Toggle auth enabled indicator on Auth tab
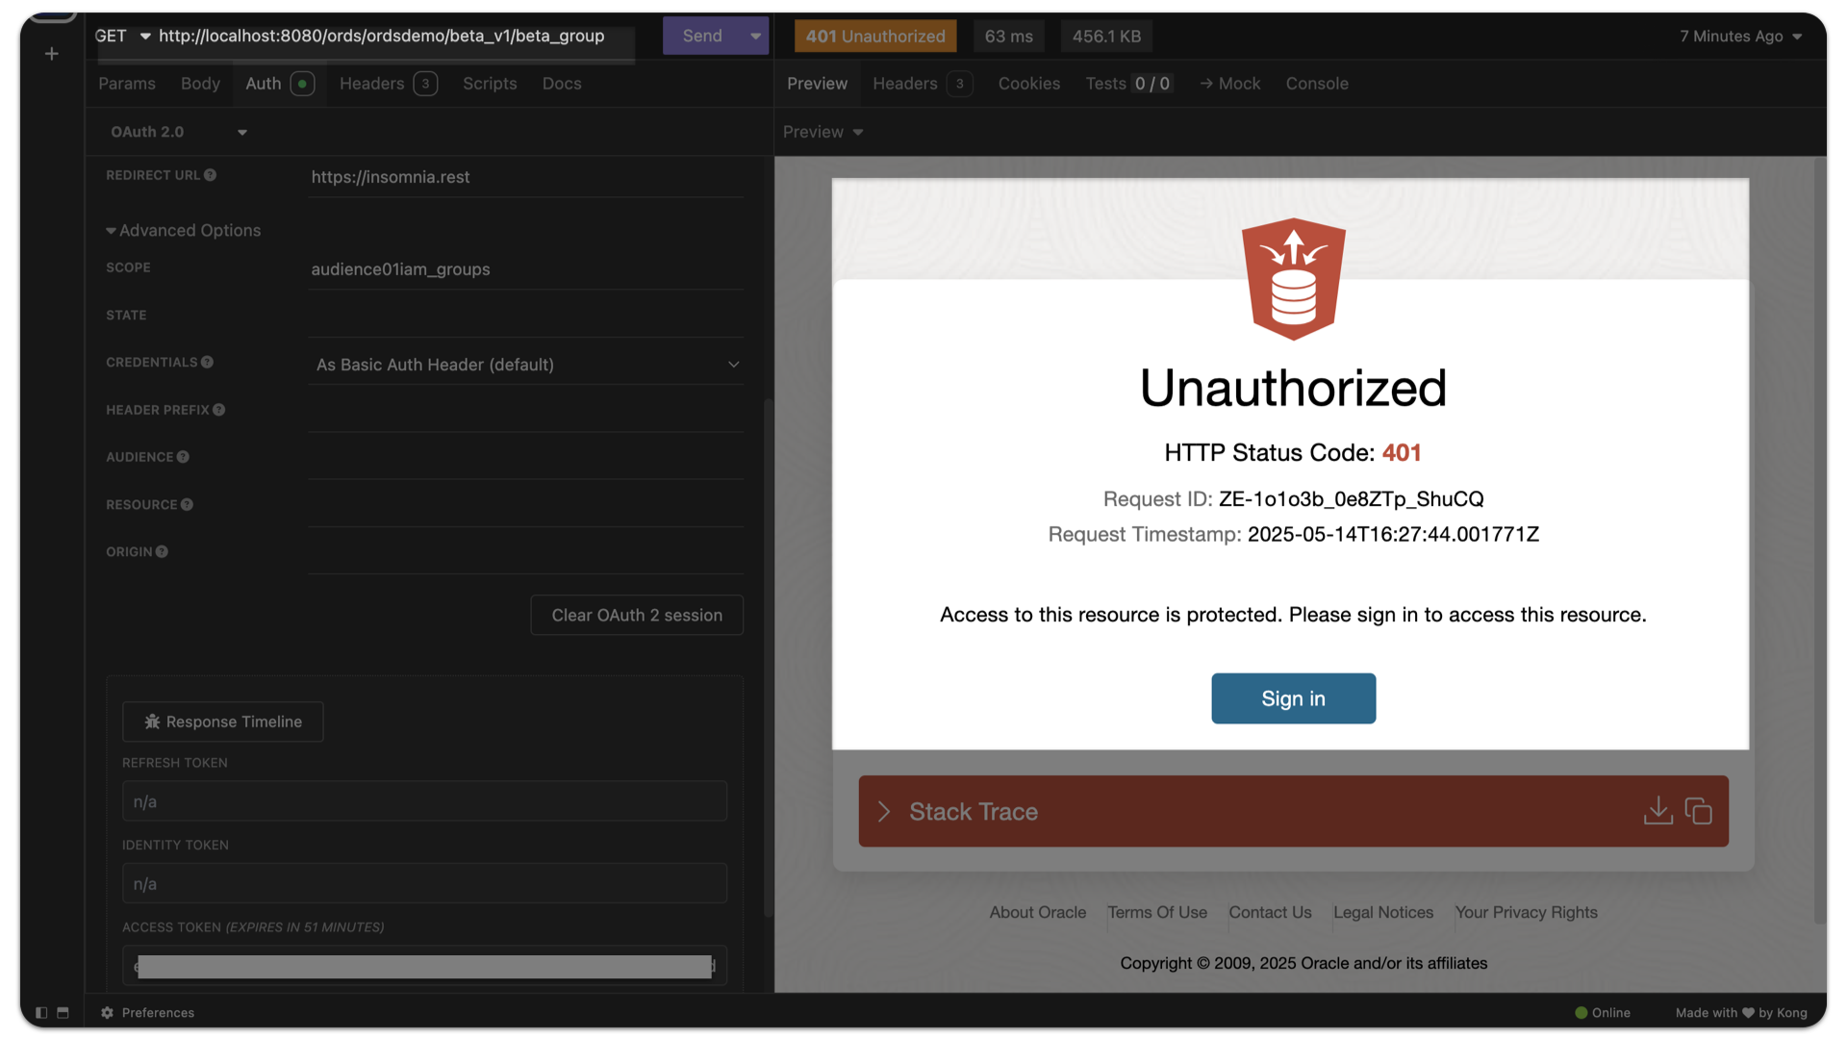 (x=301, y=84)
